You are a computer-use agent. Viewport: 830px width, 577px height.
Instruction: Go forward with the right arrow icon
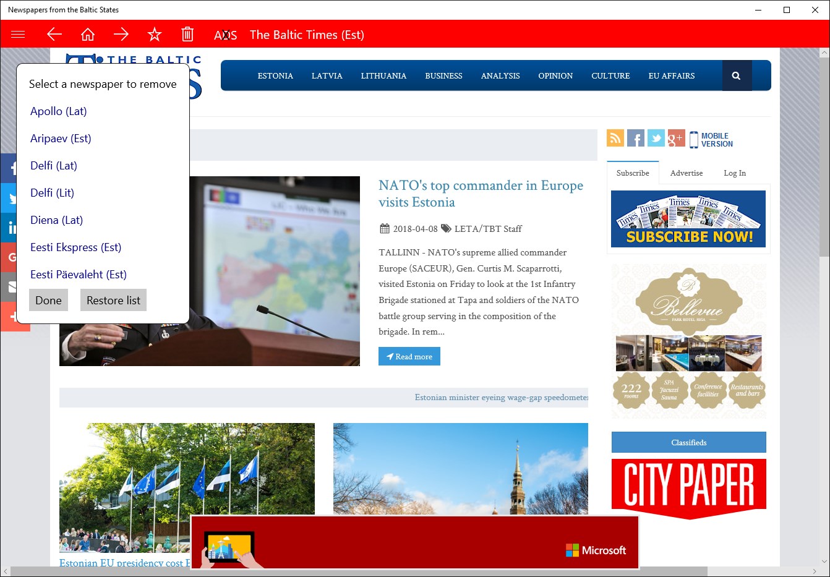tap(121, 35)
